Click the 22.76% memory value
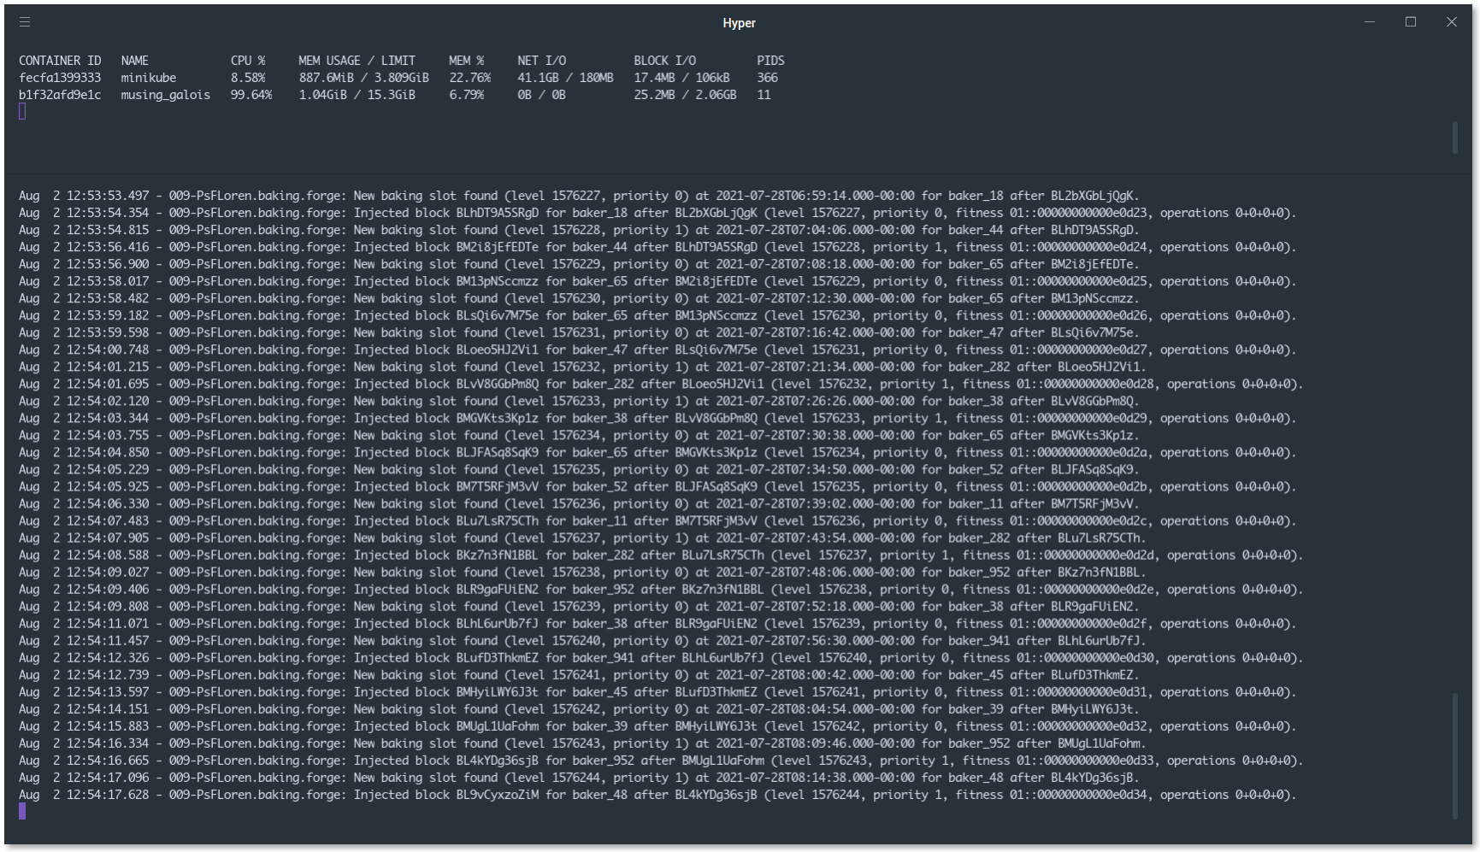The image size is (1480, 852). pyautogui.click(x=470, y=78)
